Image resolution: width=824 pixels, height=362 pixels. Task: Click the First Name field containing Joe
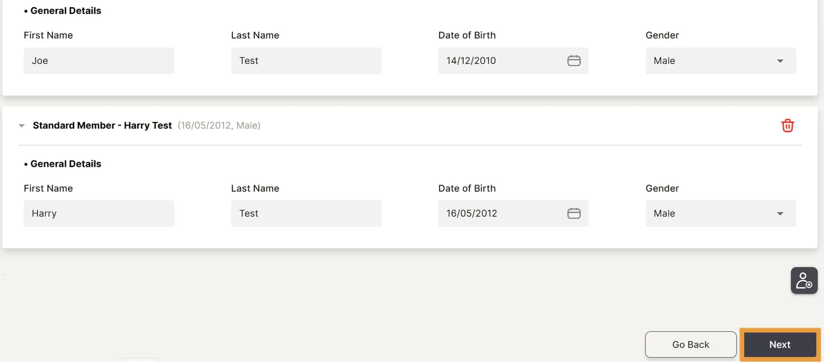[x=99, y=61]
